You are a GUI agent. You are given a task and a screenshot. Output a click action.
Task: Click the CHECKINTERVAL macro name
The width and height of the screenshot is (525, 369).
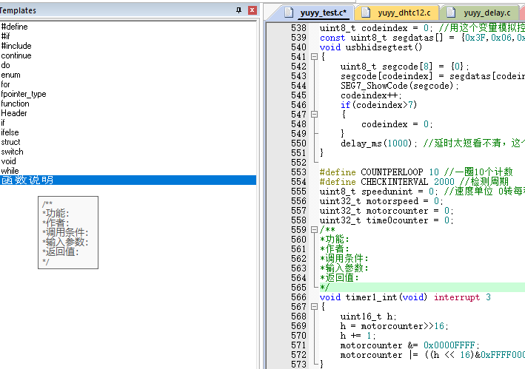tap(395, 182)
